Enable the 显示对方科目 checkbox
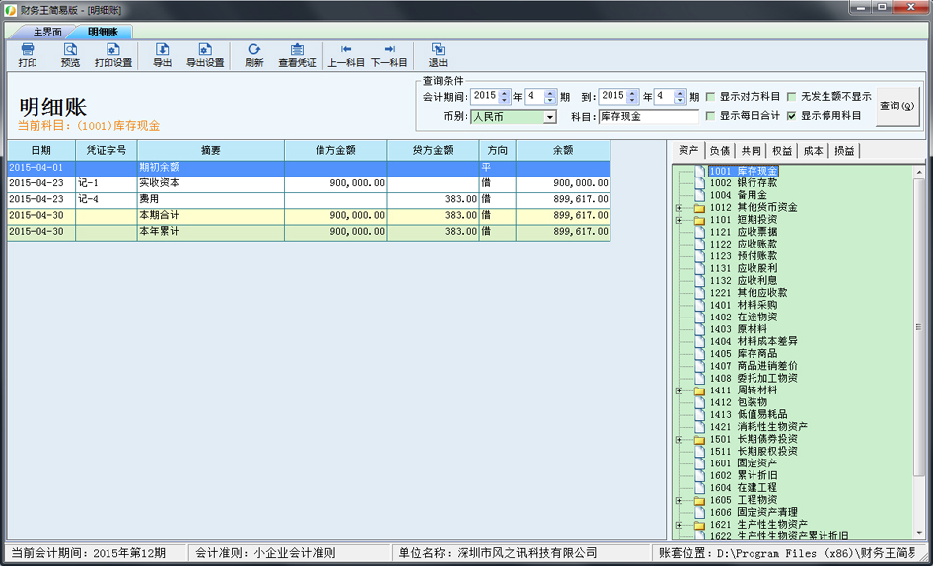The height and width of the screenshot is (566, 933). pyautogui.click(x=710, y=97)
